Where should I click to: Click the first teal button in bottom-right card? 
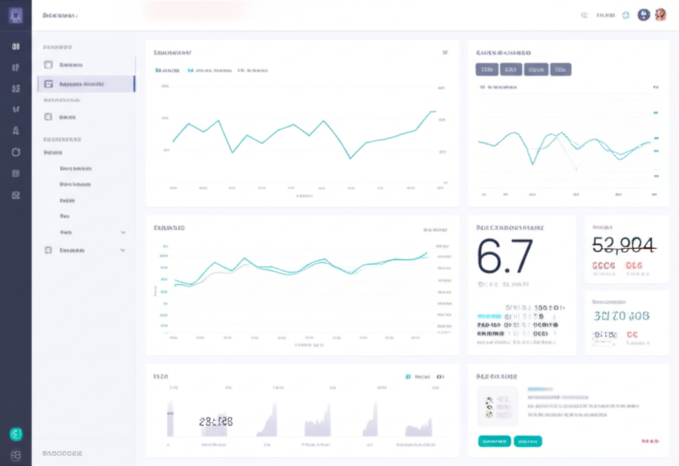pos(494,441)
